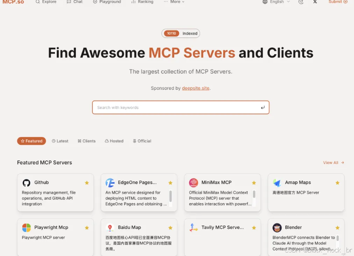
Task: Open the Blender card title
Action: pos(293,227)
